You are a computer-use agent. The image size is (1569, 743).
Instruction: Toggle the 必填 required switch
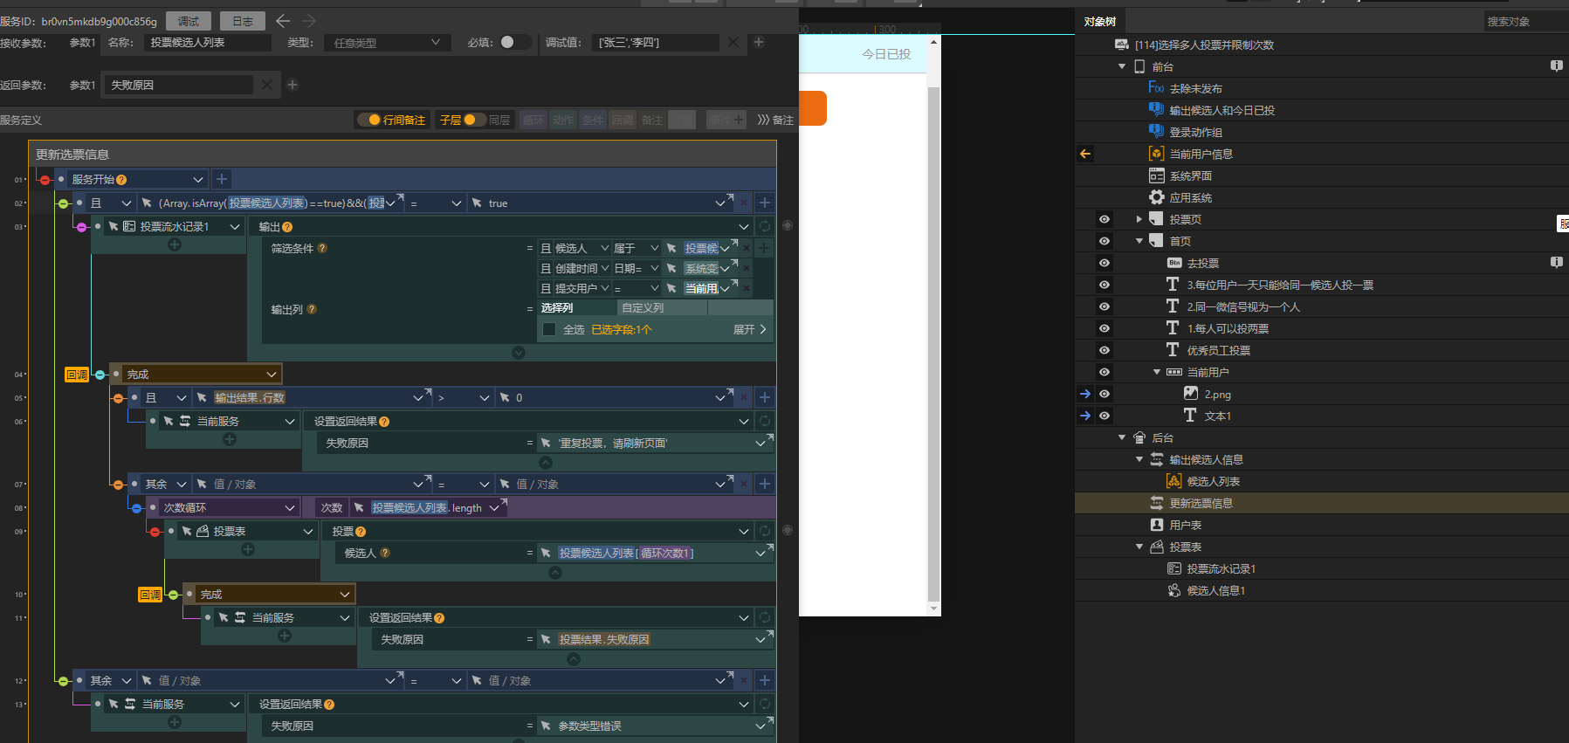click(514, 42)
